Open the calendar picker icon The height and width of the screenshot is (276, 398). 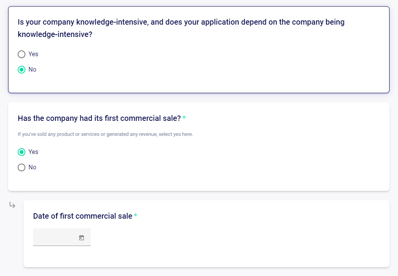coord(82,238)
